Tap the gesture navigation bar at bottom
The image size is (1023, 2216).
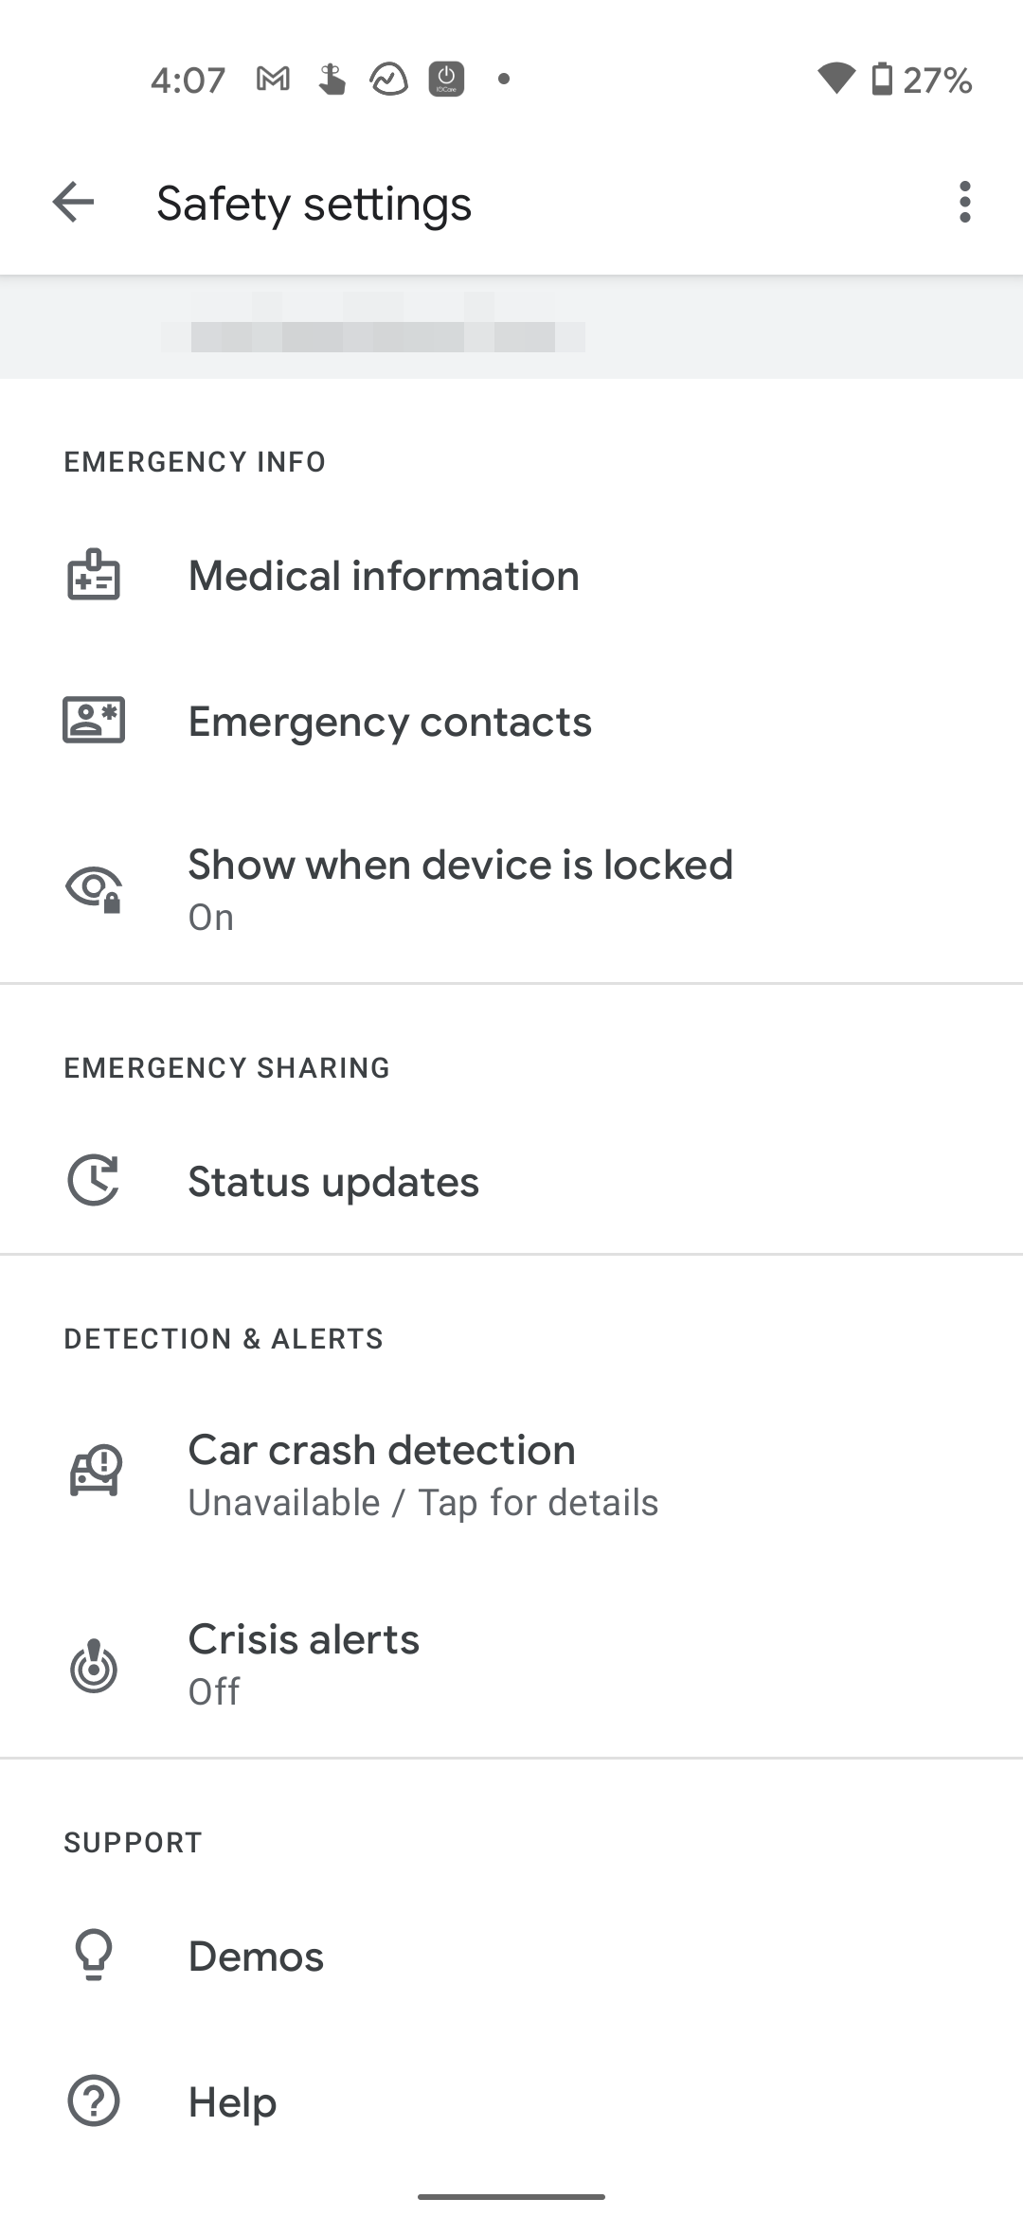coord(511,2196)
